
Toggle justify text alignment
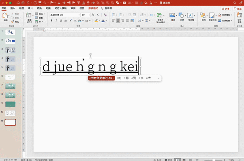pyautogui.click(x=127, y=21)
